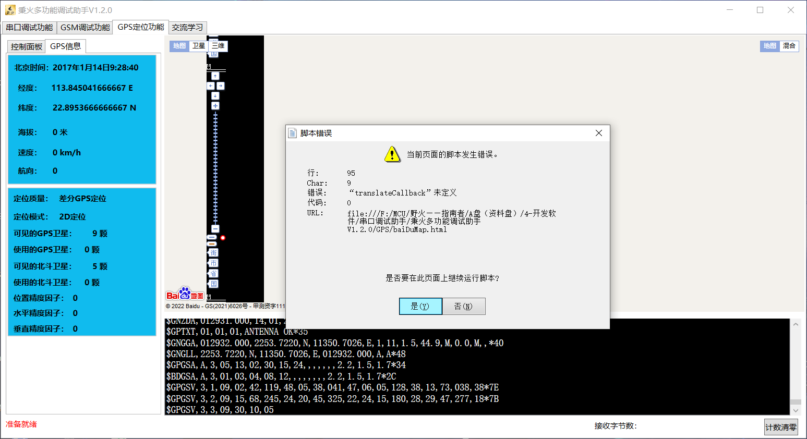This screenshot has width=807, height=439.
Task: Select 地图 at the right map corner
Action: tap(770, 46)
